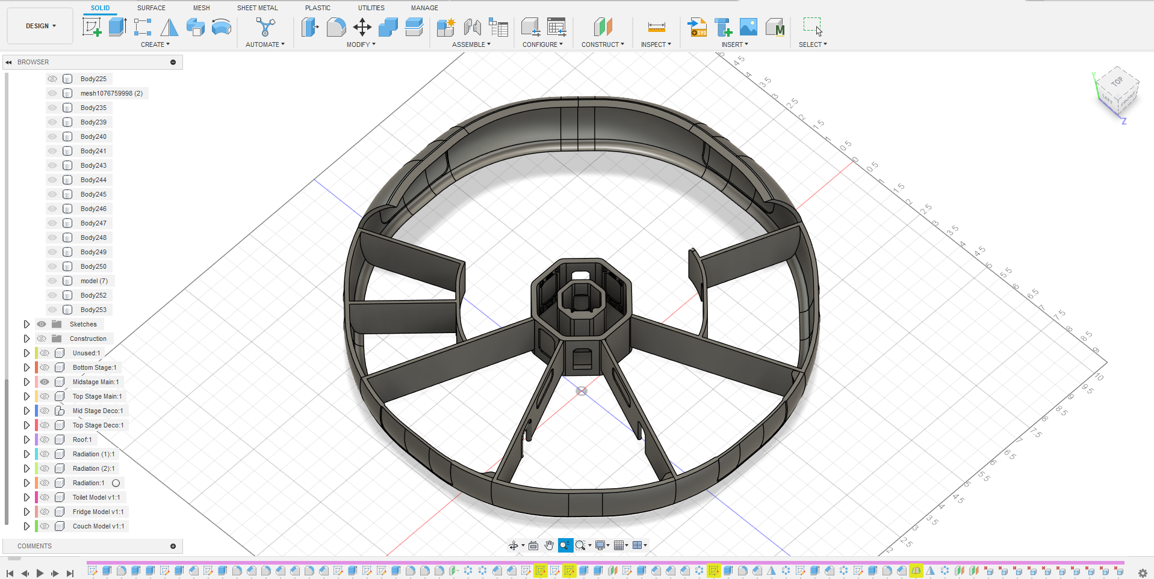Image resolution: width=1154 pixels, height=579 pixels.
Task: Expand Top Stage Main:1 tree node
Action: (x=26, y=396)
